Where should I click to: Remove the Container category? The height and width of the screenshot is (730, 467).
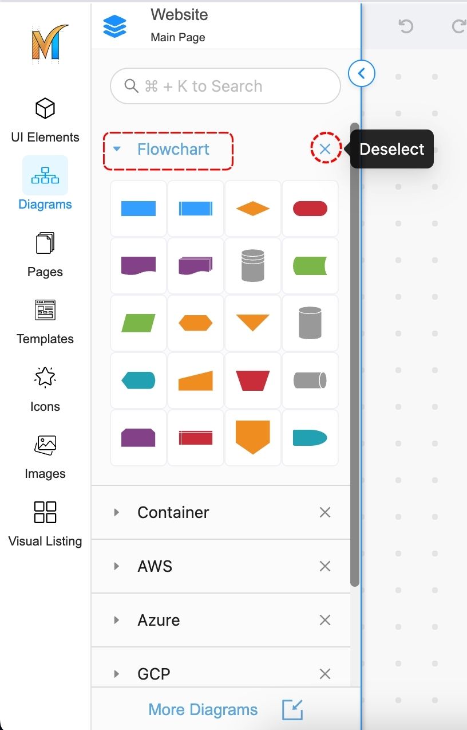(x=325, y=512)
